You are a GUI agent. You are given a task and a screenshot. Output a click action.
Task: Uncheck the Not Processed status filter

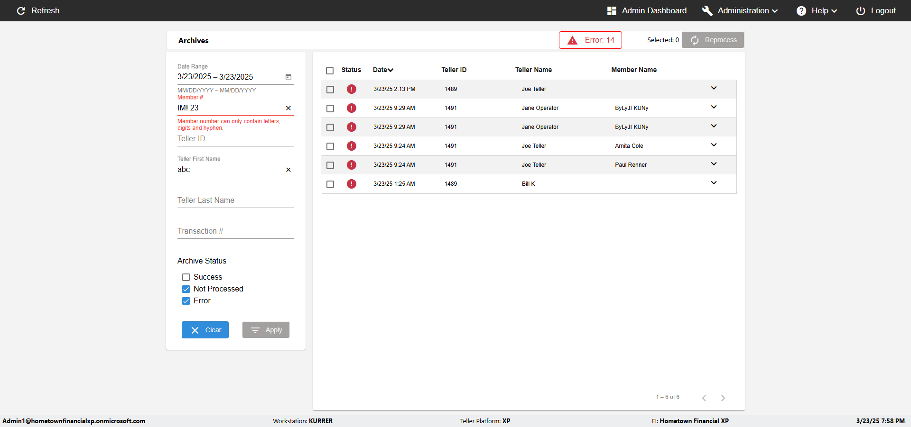point(186,289)
